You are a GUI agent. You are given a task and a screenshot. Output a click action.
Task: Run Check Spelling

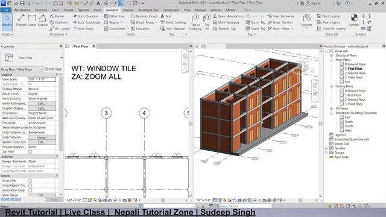point(173,22)
